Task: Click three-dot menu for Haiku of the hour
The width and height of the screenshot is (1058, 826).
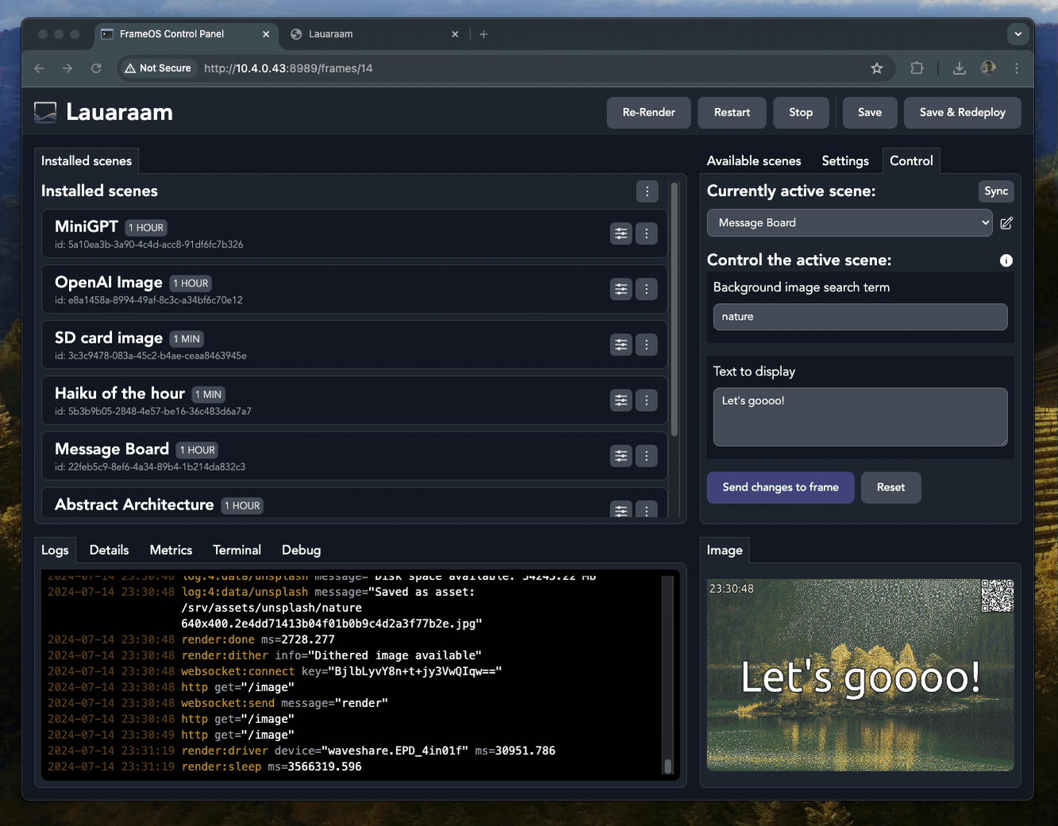Action: tap(646, 400)
